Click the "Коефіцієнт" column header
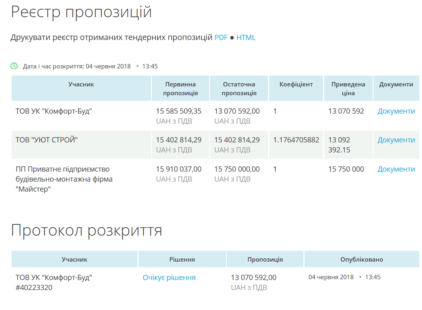This screenshot has height=310, width=422. coord(296,84)
